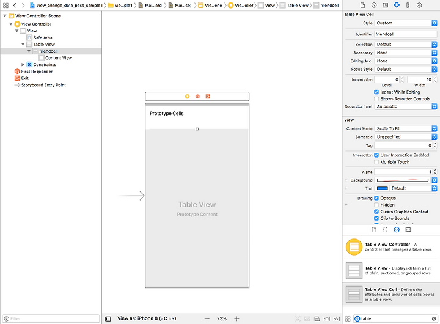The image size is (440, 324).
Task: Show the Size inspector
Action: (408, 6)
